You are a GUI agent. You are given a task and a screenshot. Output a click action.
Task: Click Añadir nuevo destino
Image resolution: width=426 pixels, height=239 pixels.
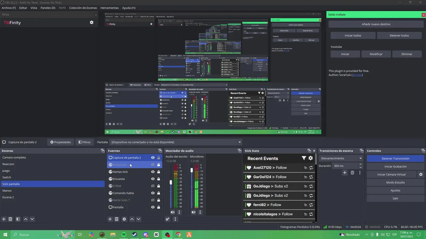tap(376, 24)
